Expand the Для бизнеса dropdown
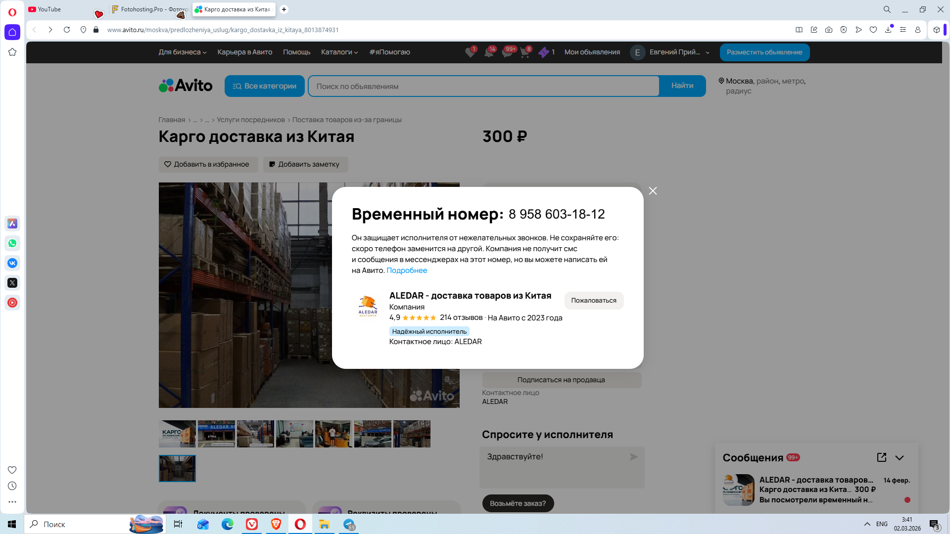This screenshot has height=534, width=950. tap(182, 52)
